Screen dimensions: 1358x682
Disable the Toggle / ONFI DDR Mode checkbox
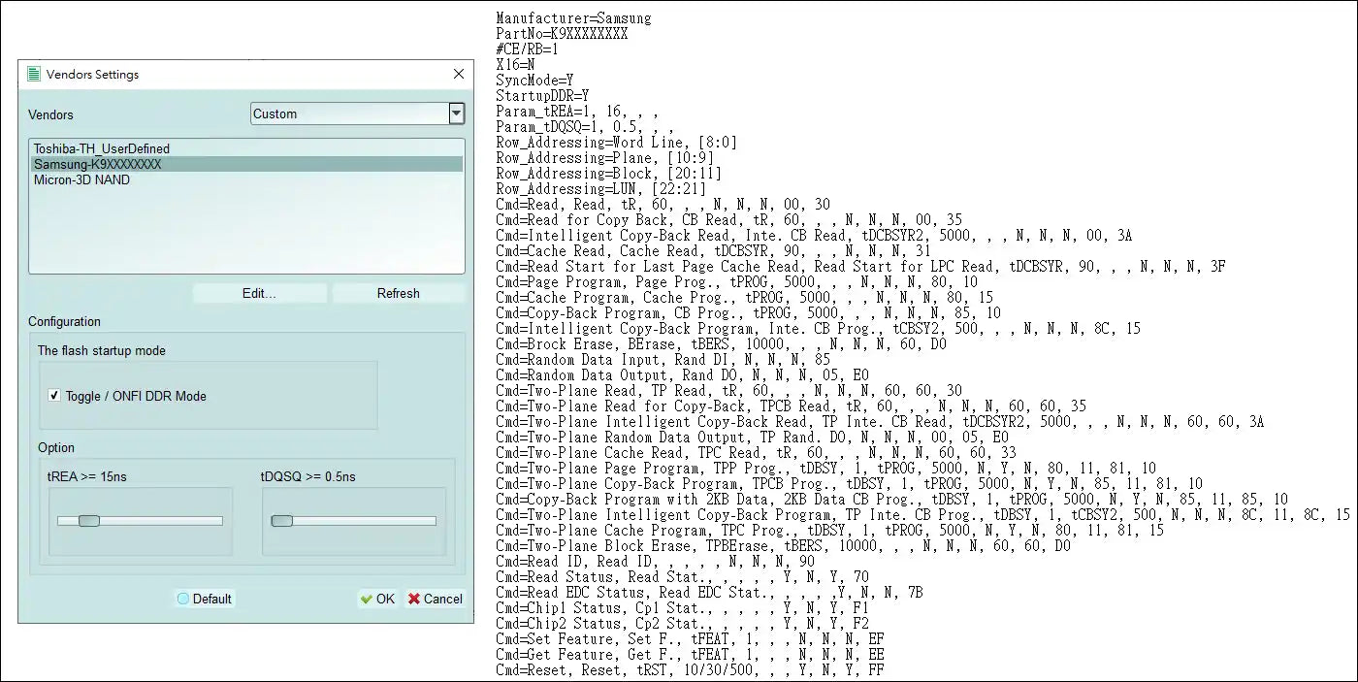pyautogui.click(x=55, y=396)
